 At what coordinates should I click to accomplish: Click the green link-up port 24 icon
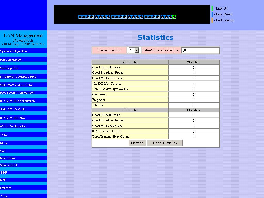(174, 17)
